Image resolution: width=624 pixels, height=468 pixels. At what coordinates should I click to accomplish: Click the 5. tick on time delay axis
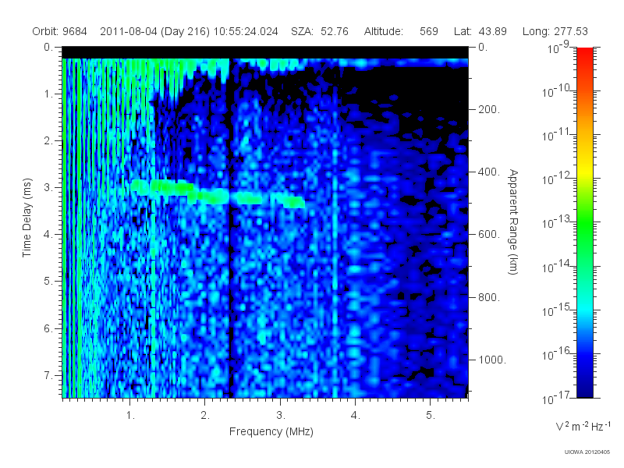pyautogui.click(x=48, y=282)
